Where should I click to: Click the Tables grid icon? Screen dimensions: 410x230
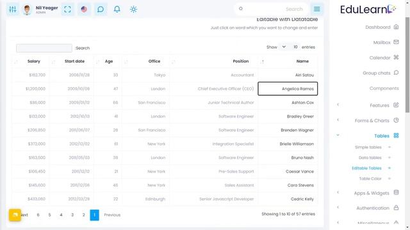pyautogui.click(x=396, y=135)
